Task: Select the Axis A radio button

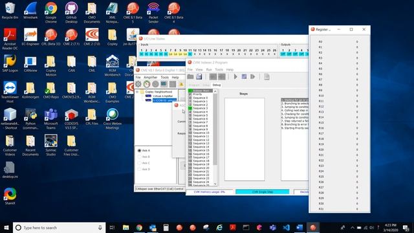Action: pyautogui.click(x=140, y=150)
